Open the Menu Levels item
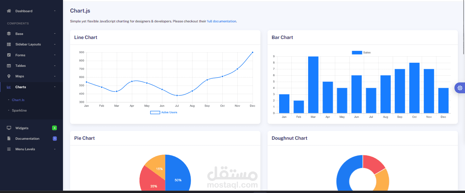This screenshot has height=193, width=465. click(x=31, y=149)
